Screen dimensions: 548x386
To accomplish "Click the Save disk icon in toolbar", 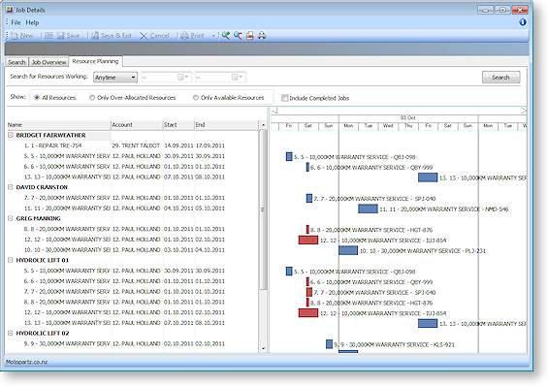I will 61,36.
